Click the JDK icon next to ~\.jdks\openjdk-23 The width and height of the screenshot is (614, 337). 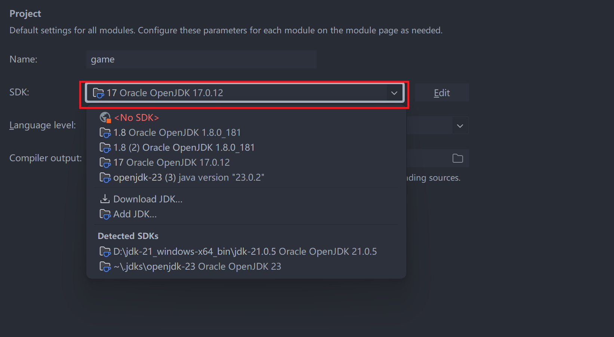105,266
